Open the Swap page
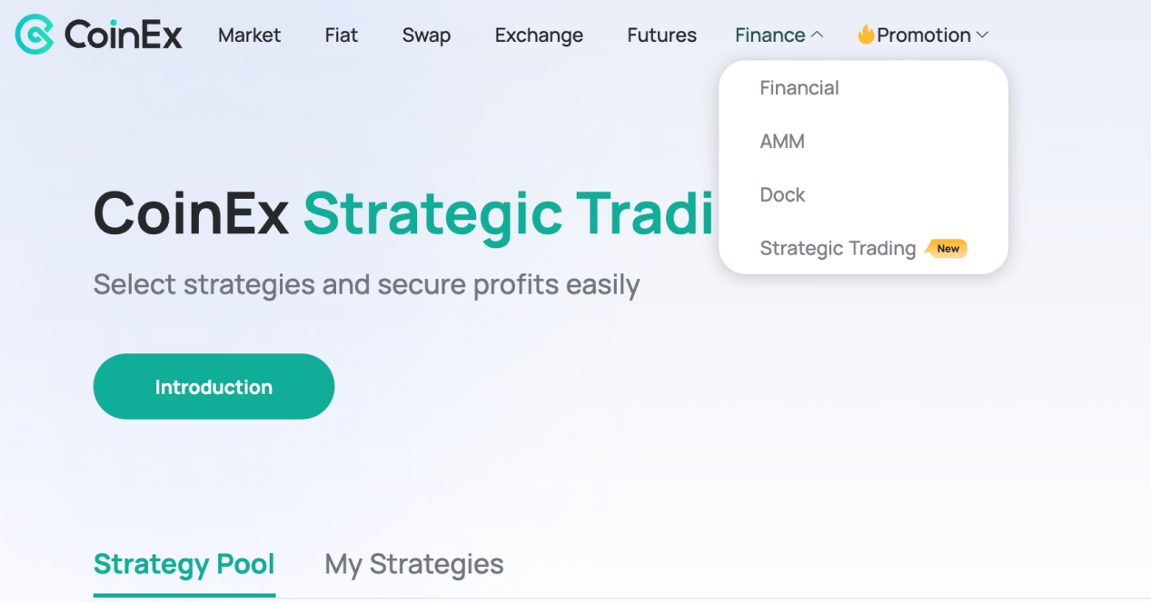 [x=426, y=35]
